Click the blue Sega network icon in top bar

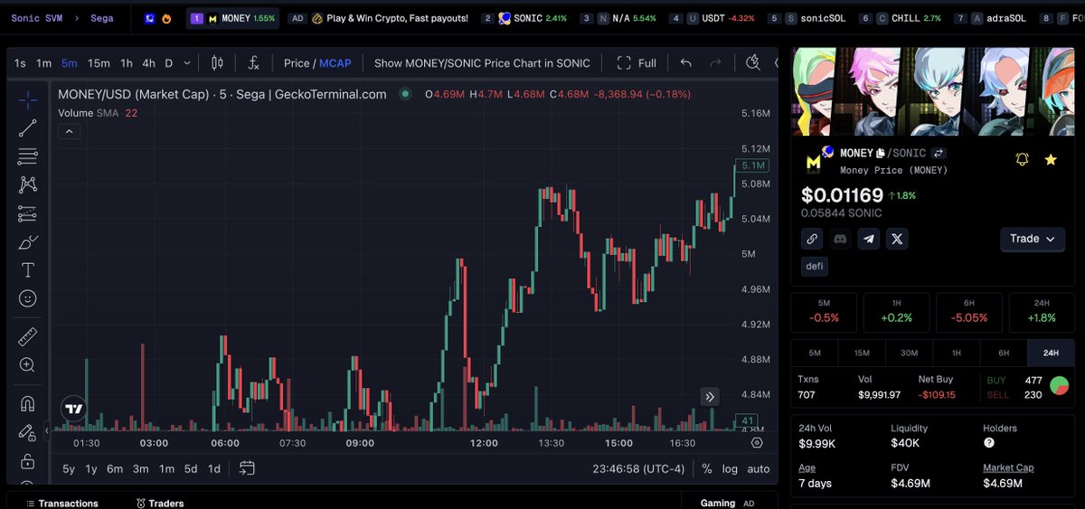tap(150, 18)
